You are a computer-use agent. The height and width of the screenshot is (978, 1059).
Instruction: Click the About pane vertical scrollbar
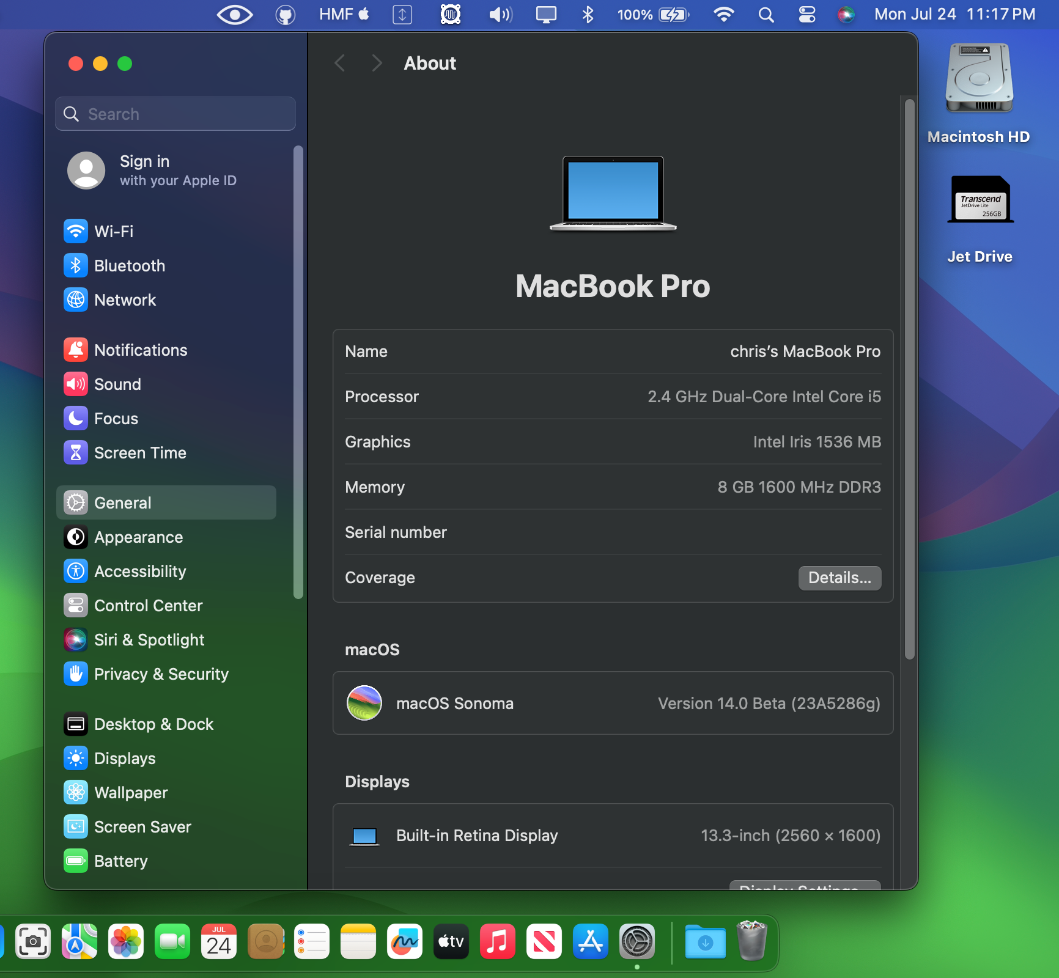tap(910, 379)
